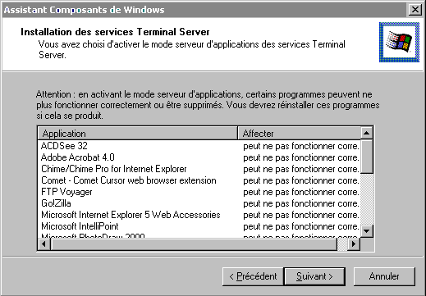Viewport: 426px width, 296px height.
Task: Sort by the Affecter column header
Action: 299,134
